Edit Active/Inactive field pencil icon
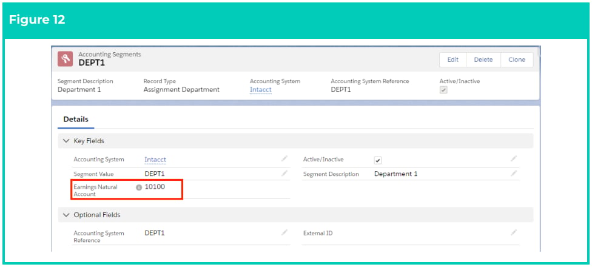 coord(514,158)
